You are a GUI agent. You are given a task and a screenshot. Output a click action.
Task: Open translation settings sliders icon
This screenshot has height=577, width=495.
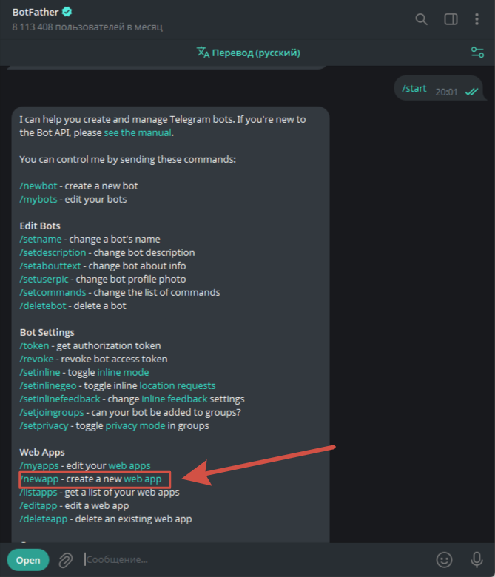(477, 53)
